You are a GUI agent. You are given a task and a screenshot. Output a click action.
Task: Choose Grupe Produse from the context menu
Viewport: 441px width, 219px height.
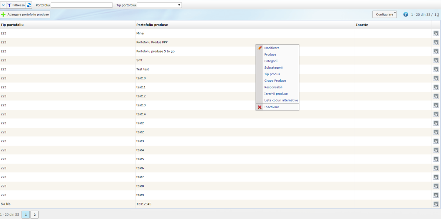tap(275, 81)
